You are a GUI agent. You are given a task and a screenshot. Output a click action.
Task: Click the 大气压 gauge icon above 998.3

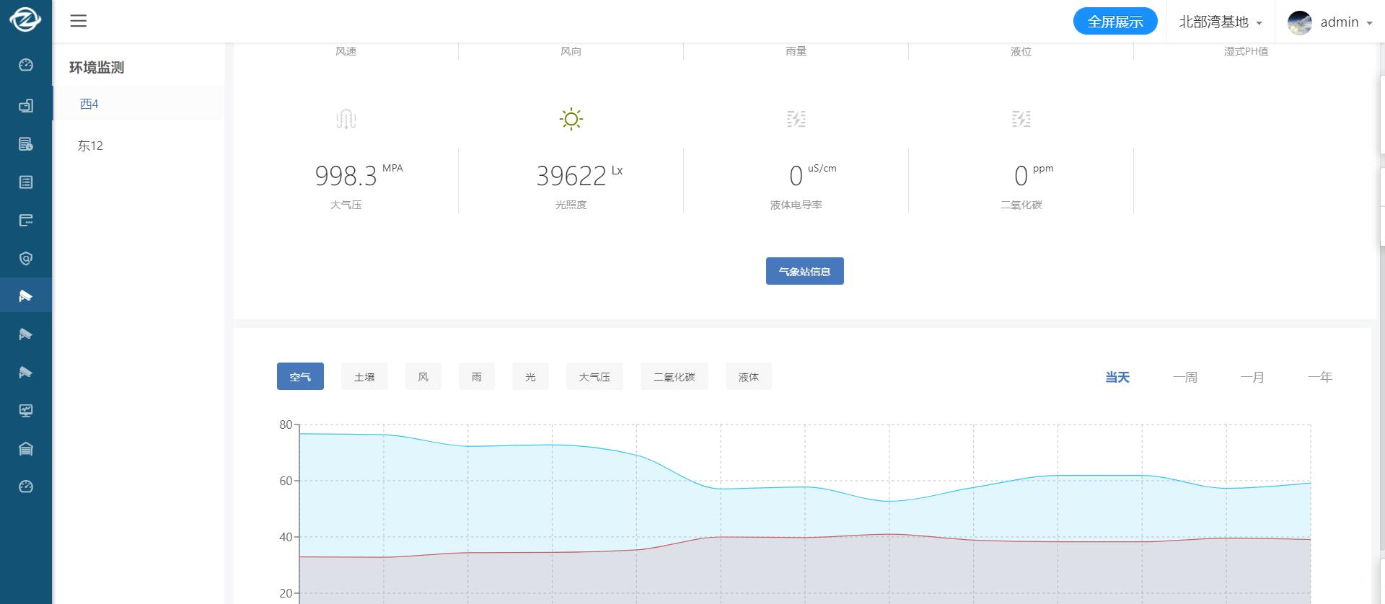pos(346,119)
